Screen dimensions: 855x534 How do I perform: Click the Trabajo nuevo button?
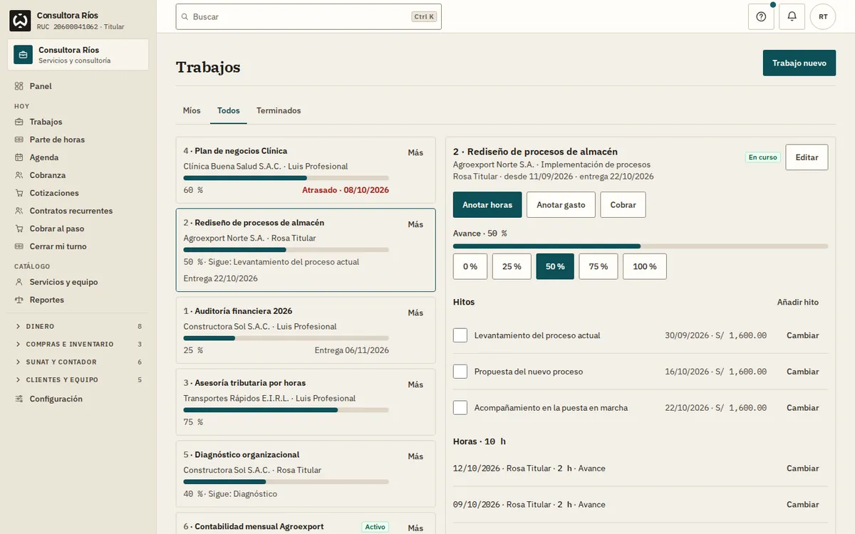pyautogui.click(x=799, y=63)
